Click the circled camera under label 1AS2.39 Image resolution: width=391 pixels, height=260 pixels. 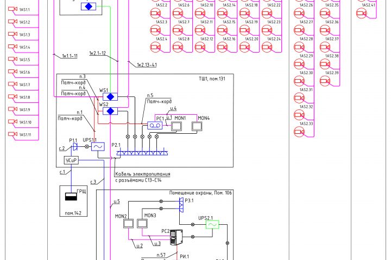tap(325, 81)
